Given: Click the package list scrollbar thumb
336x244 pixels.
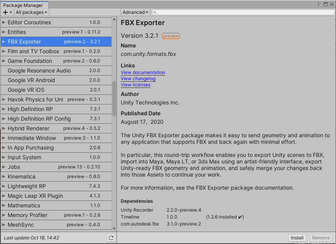Looking at the screenshot, I should [x=114, y=98].
